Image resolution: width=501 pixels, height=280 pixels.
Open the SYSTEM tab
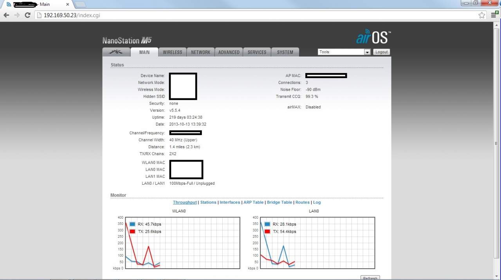[x=285, y=52]
